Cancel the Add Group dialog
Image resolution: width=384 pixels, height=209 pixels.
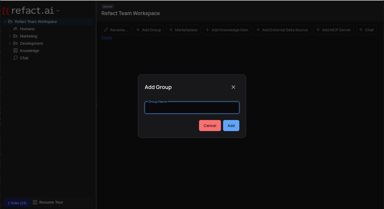point(210,125)
